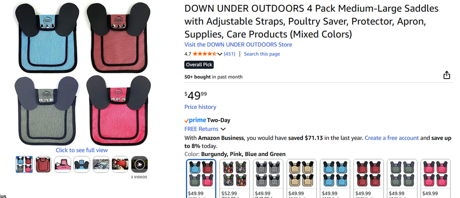Choose the tan four-pack color swatch
This screenshot has width=460, height=198.
(302, 174)
